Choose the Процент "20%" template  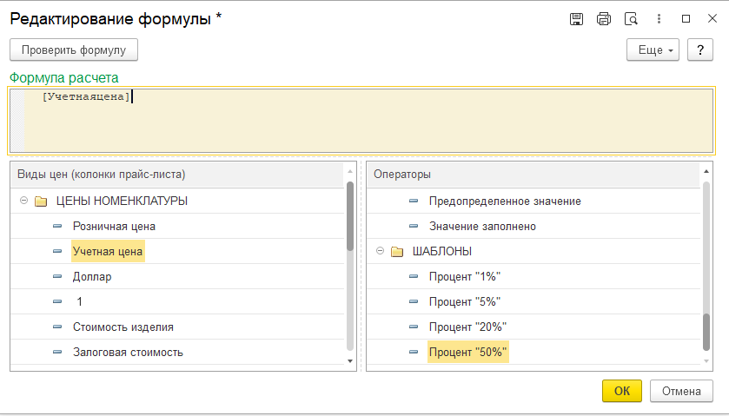point(467,327)
